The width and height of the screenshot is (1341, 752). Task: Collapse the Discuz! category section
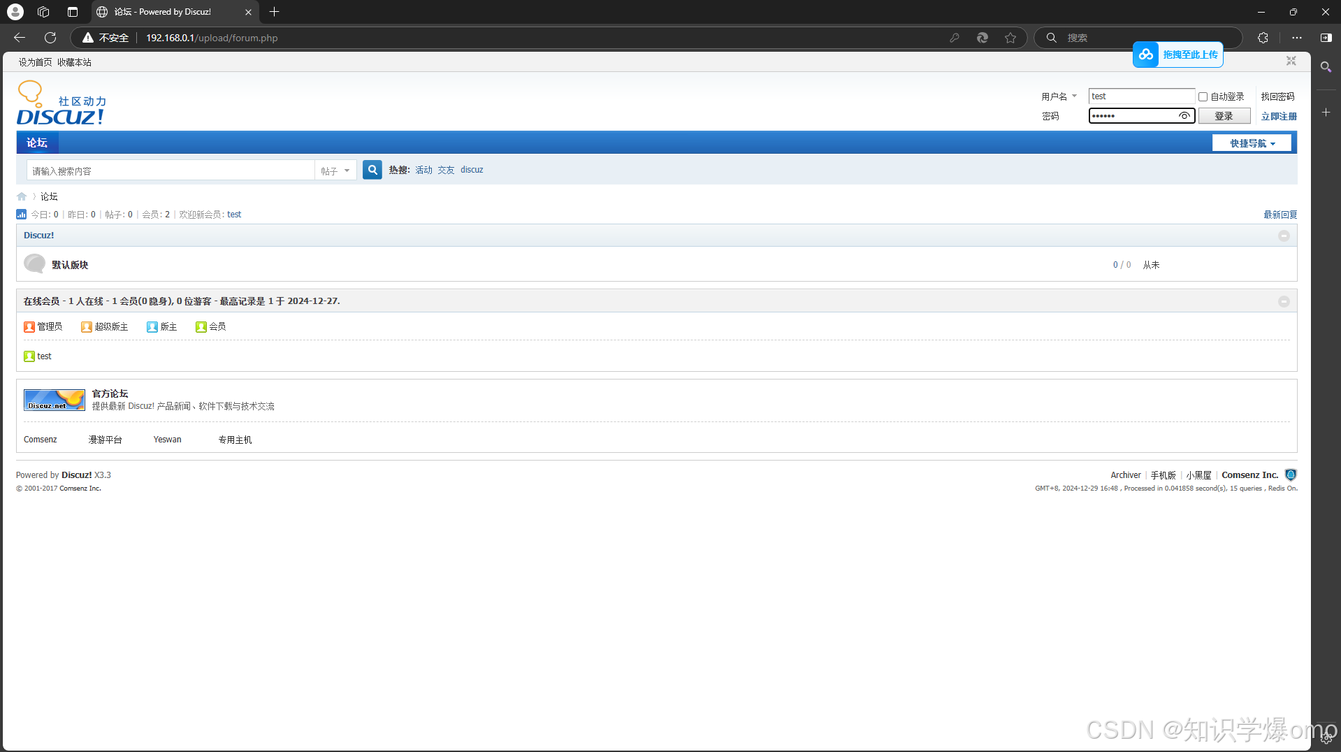click(1284, 236)
